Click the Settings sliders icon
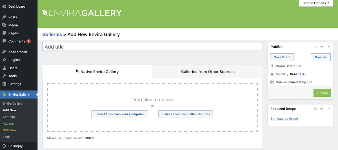This screenshot has width=338, height=150. (4, 84)
